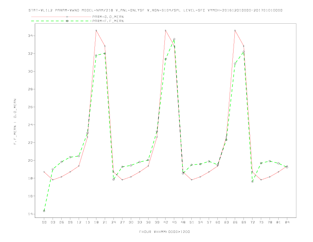The image size is (313, 242).
Task: Click red line peak at forecast hour 18
Action: tap(96, 30)
